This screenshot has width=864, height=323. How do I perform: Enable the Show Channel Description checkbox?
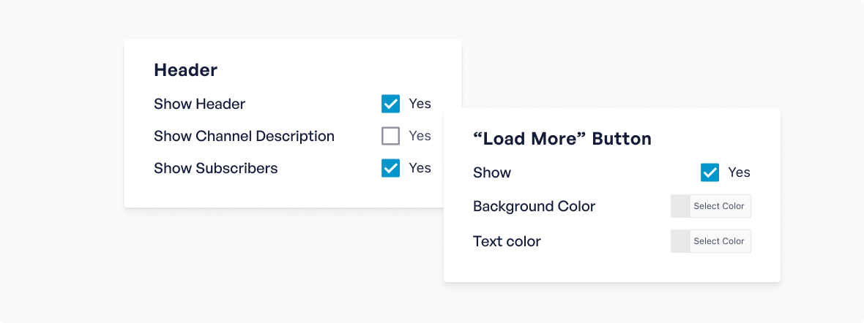point(390,136)
